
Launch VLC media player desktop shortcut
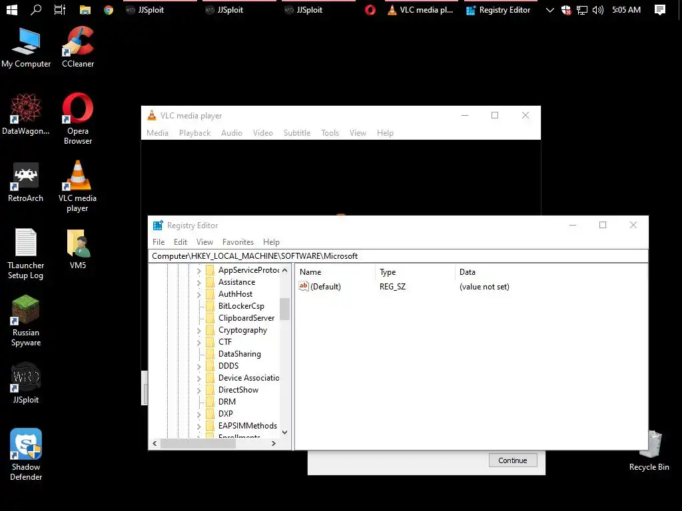(x=78, y=187)
